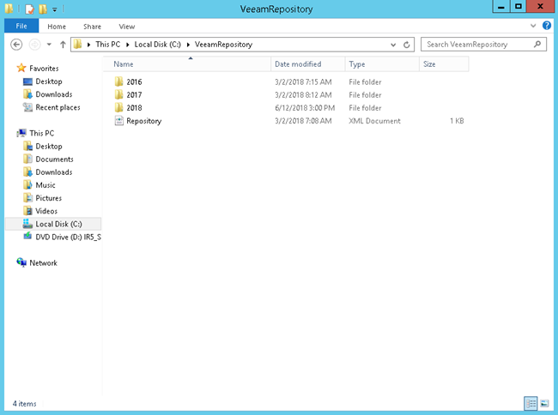Switch to the View ribbon tab
Viewport: 558px width, 415px height.
[127, 27]
